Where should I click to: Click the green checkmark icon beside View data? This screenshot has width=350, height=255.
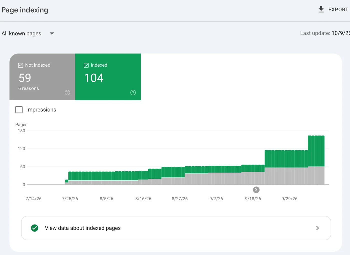[35, 228]
